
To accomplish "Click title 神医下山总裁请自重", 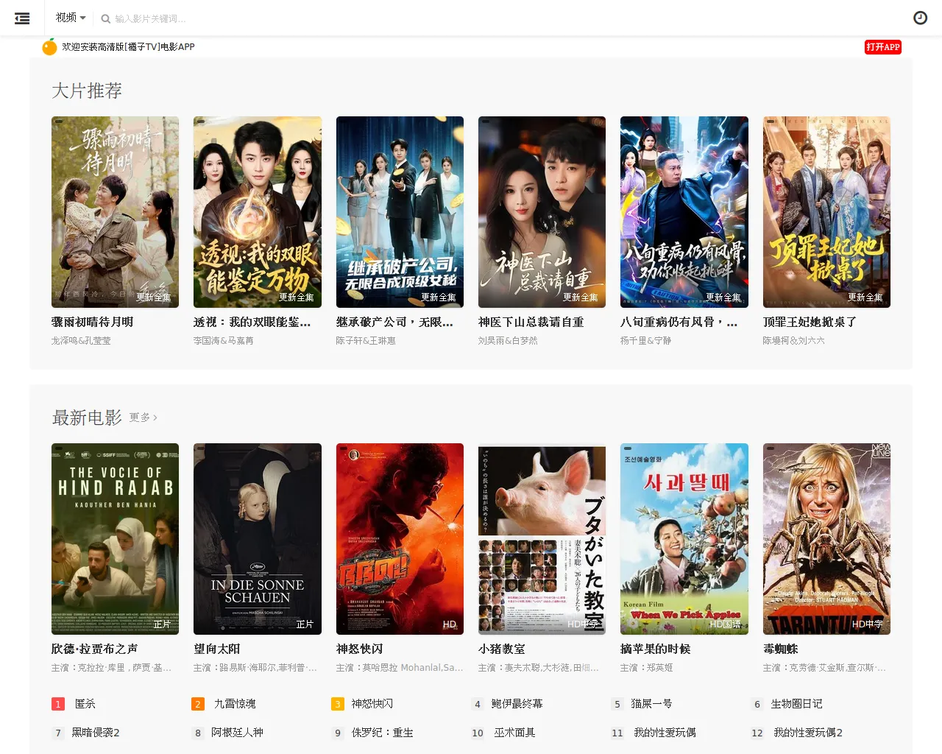I will [531, 323].
